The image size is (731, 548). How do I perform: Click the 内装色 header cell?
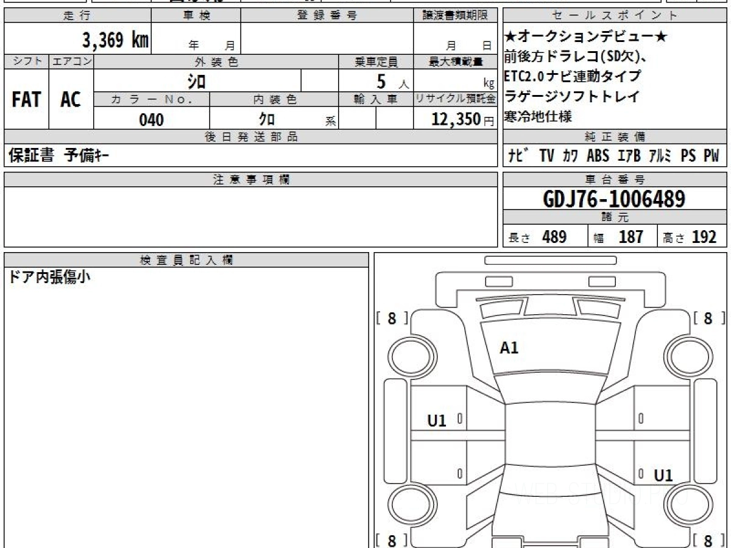click(274, 100)
